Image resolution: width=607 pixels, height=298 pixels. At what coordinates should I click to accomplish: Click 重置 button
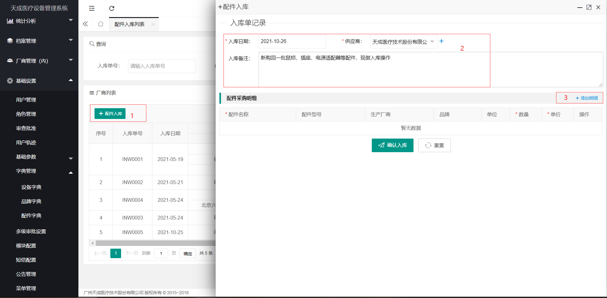click(x=434, y=145)
